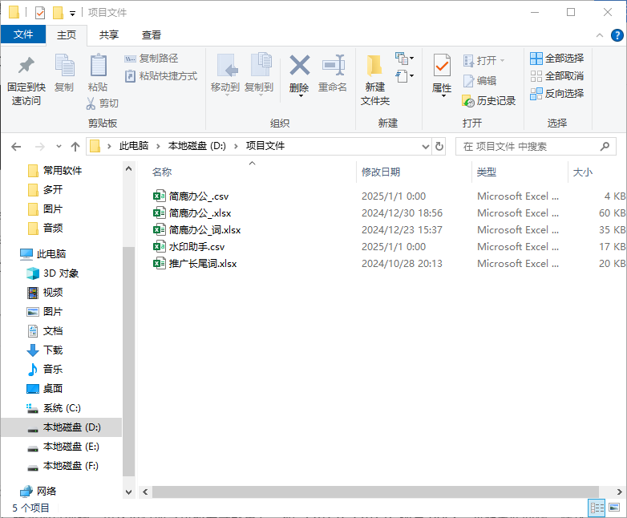Click the Paste clipboard icon
The image size is (627, 518).
click(x=98, y=65)
